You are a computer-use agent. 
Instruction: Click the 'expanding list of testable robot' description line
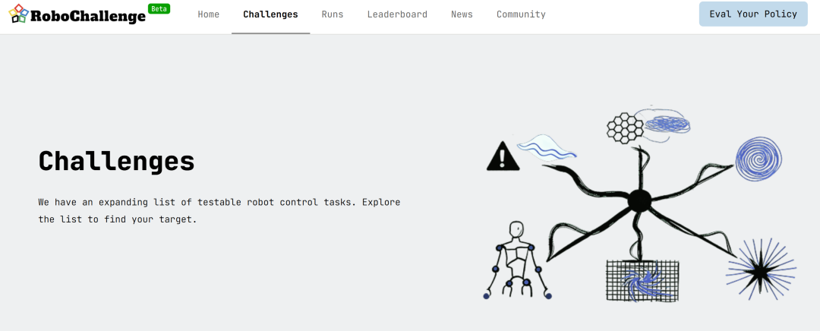pos(219,202)
